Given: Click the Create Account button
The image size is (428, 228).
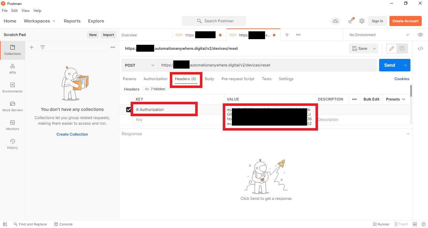Looking at the screenshot, I should pos(405,21).
